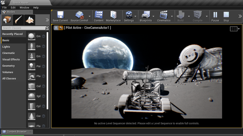Toggle the camera pilot view icon
Screen dimensions: 243x136
pos(61,28)
